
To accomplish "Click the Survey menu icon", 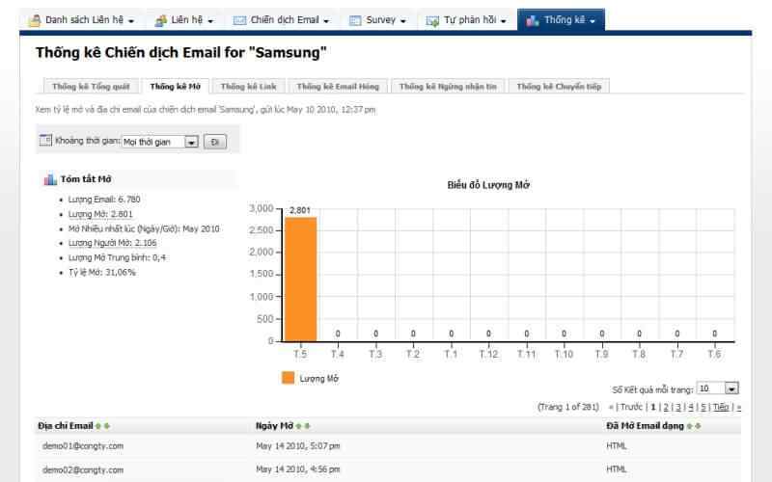I will tap(355, 20).
